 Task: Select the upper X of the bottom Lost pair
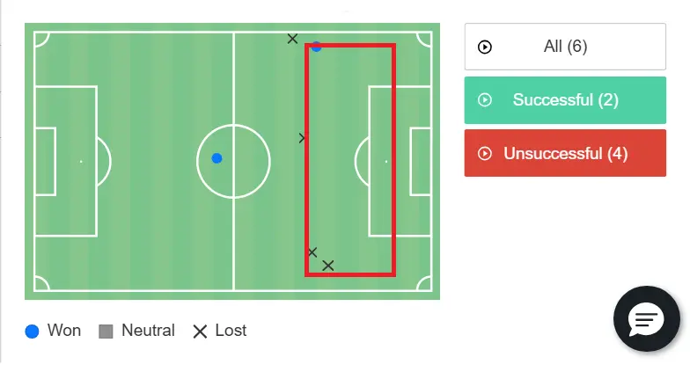tap(312, 252)
